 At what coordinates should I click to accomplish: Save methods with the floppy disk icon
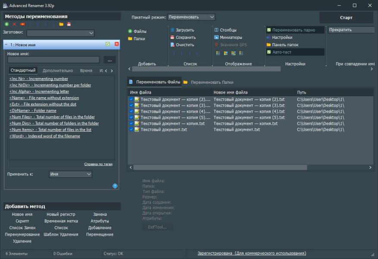pos(69,24)
